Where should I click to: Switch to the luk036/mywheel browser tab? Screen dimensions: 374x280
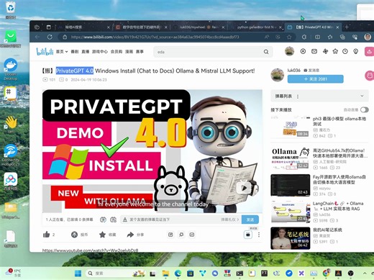[x=199, y=27]
